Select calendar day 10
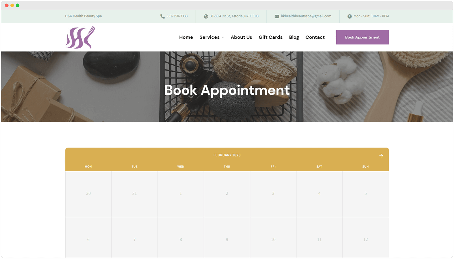Viewport: 454px width, 259px height. 273,238
